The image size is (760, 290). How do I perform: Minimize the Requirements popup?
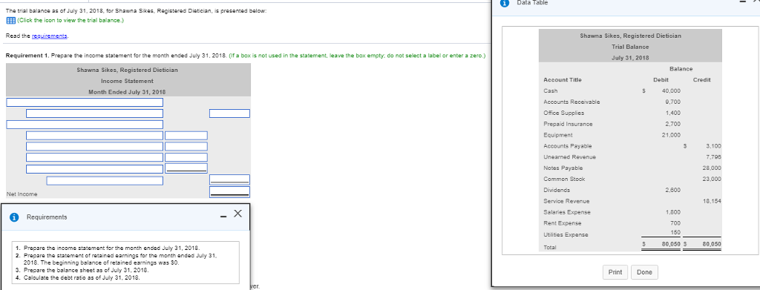(223, 216)
